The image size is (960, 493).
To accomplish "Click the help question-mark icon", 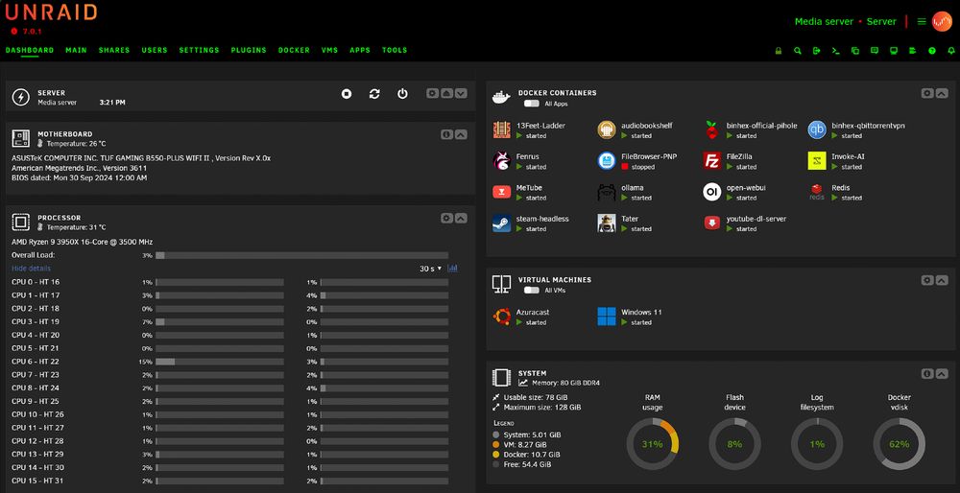I will [932, 51].
